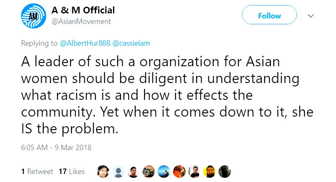The image size is (336, 182).
Task: Click the blue sky landscape liker avatar
Action: pyautogui.click(x=164, y=171)
